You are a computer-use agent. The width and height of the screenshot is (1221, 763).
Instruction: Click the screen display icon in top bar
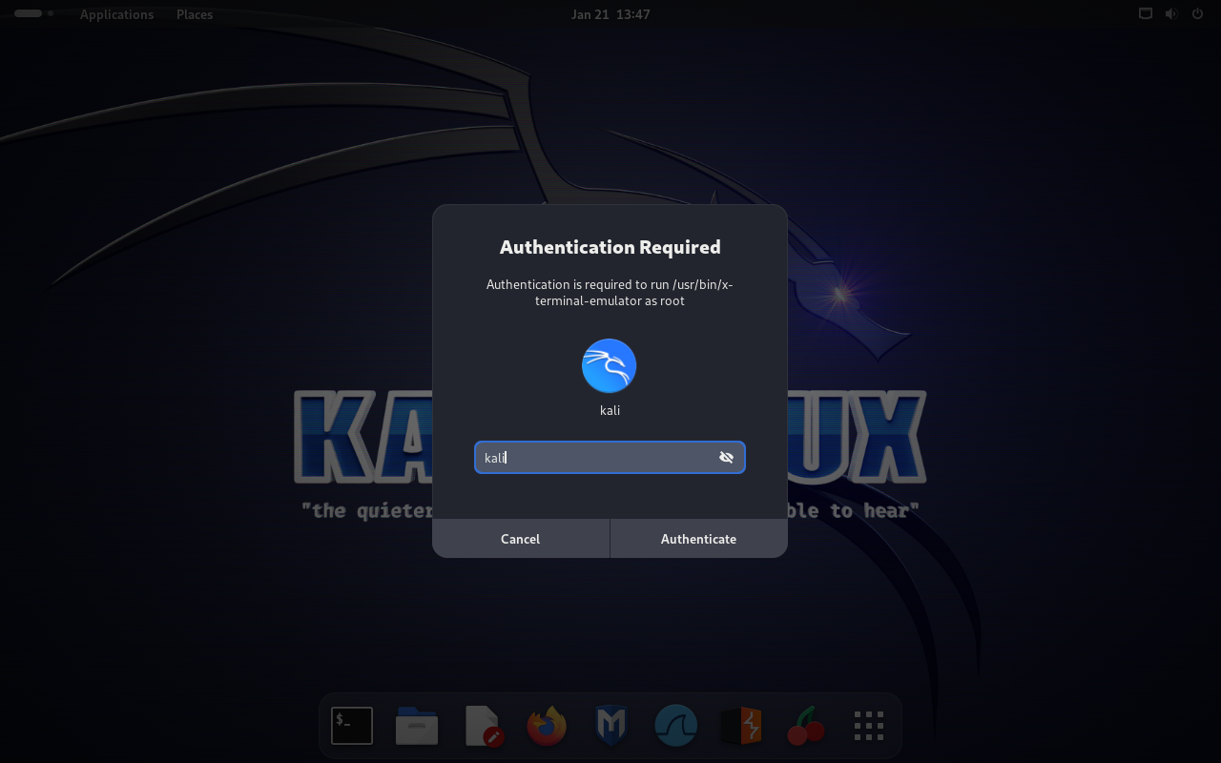point(1146,14)
